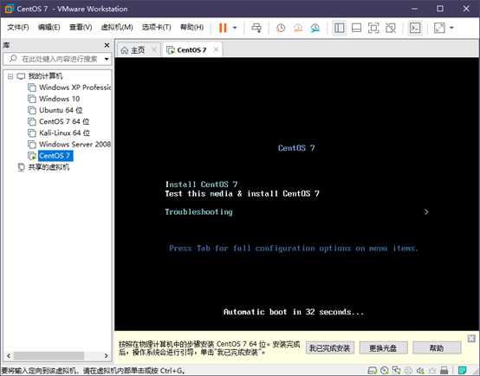Click the stretch guest display icon
Viewport: 480px width, 376px height.
click(x=439, y=28)
